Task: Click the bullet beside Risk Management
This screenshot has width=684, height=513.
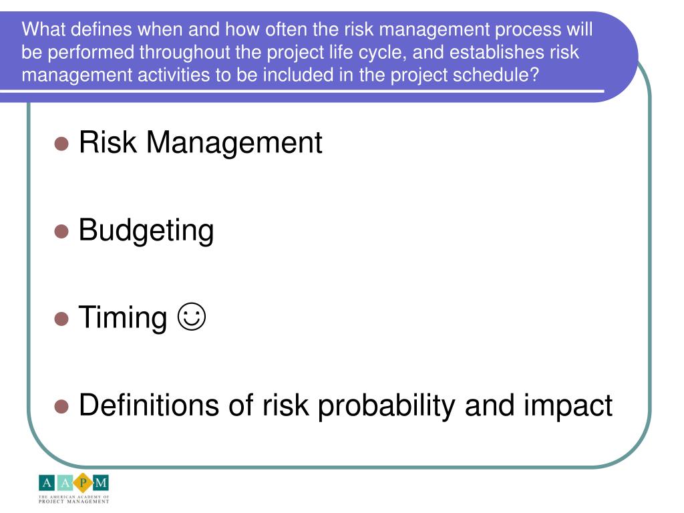Action: point(61,144)
